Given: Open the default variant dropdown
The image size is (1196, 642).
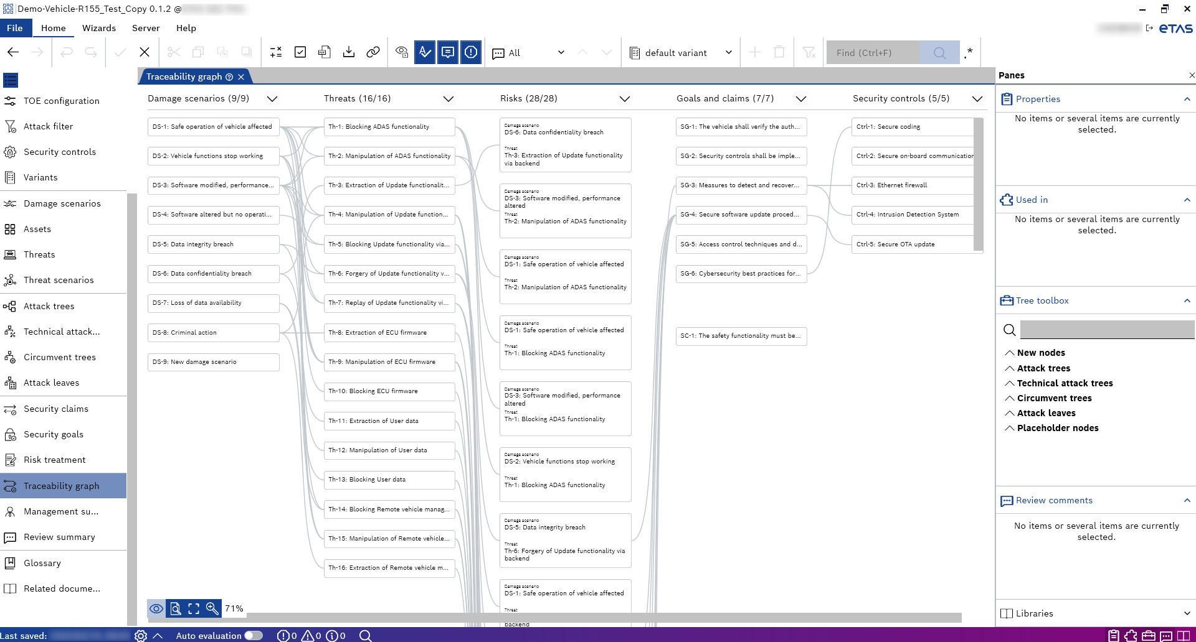Looking at the screenshot, I should 681,53.
